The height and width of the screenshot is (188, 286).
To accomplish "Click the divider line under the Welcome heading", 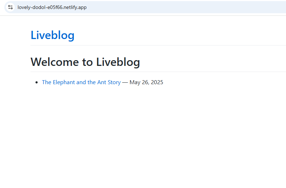I will (x=158, y=72).
